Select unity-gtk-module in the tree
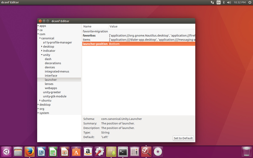 tap(54, 96)
